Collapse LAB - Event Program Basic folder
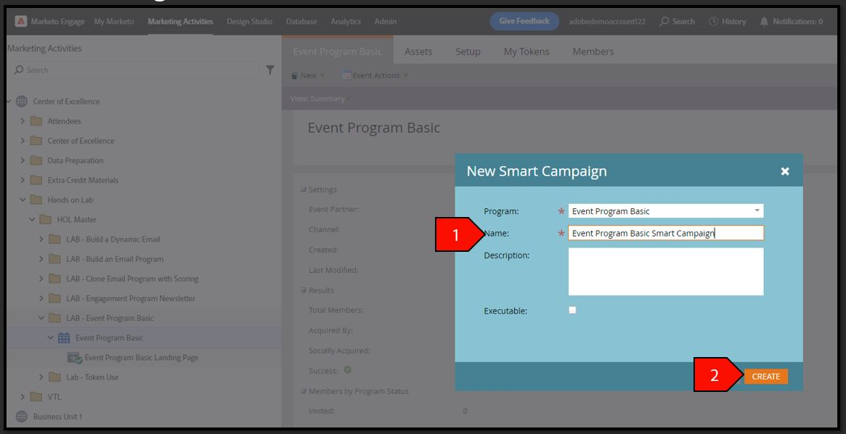This screenshot has height=434, width=846. [41, 318]
